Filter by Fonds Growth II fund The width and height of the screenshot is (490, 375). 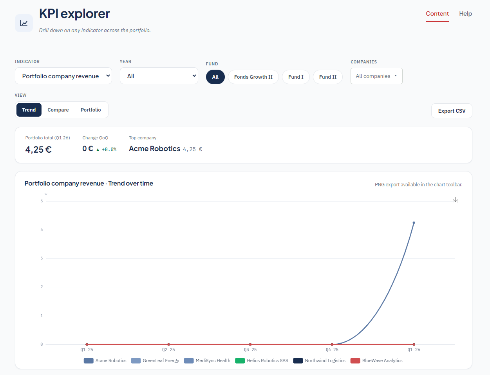[x=253, y=77]
